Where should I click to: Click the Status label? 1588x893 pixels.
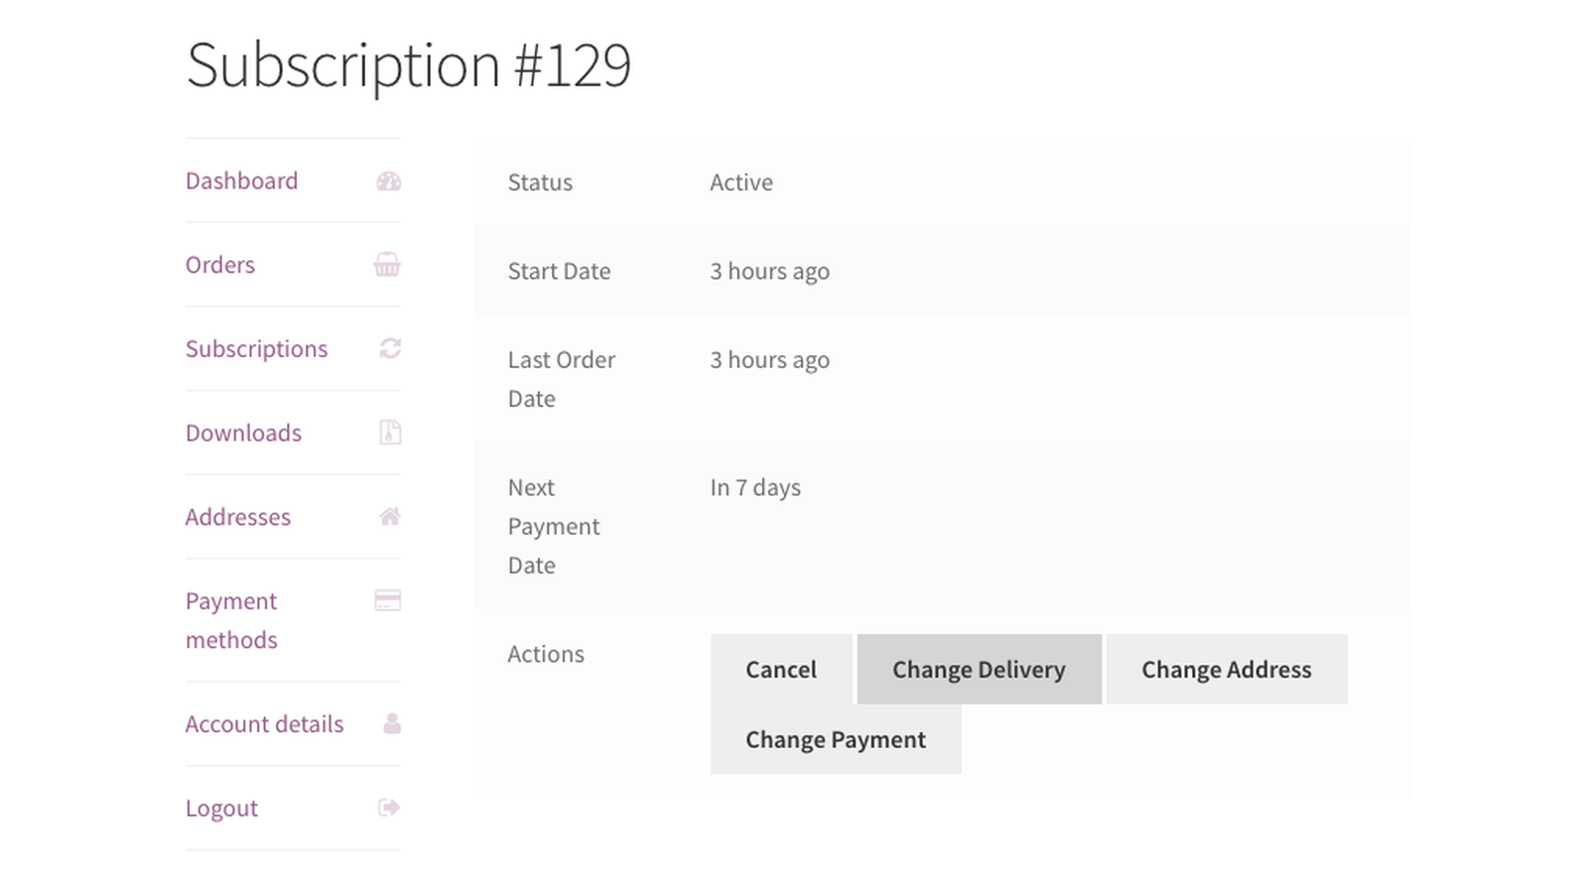540,183
